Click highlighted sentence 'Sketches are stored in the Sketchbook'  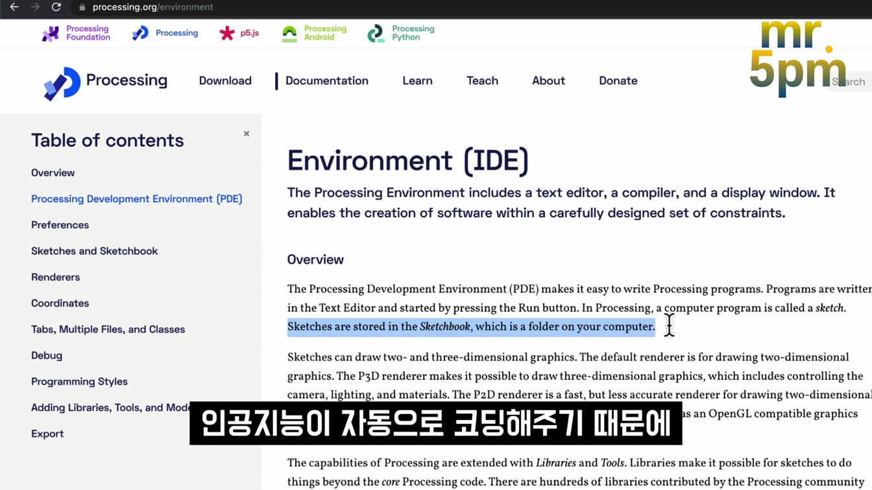coord(471,327)
